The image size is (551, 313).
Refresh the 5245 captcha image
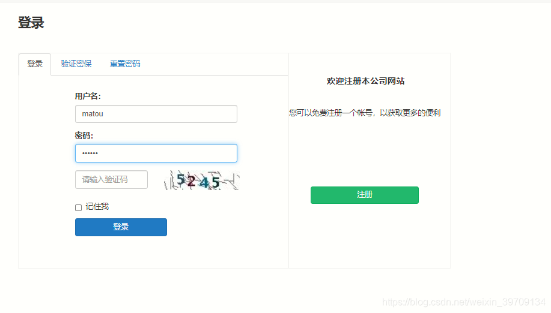point(201,180)
